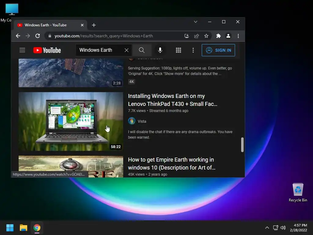
Task: Go back with Chrome's back arrow
Action: [x=18, y=36]
